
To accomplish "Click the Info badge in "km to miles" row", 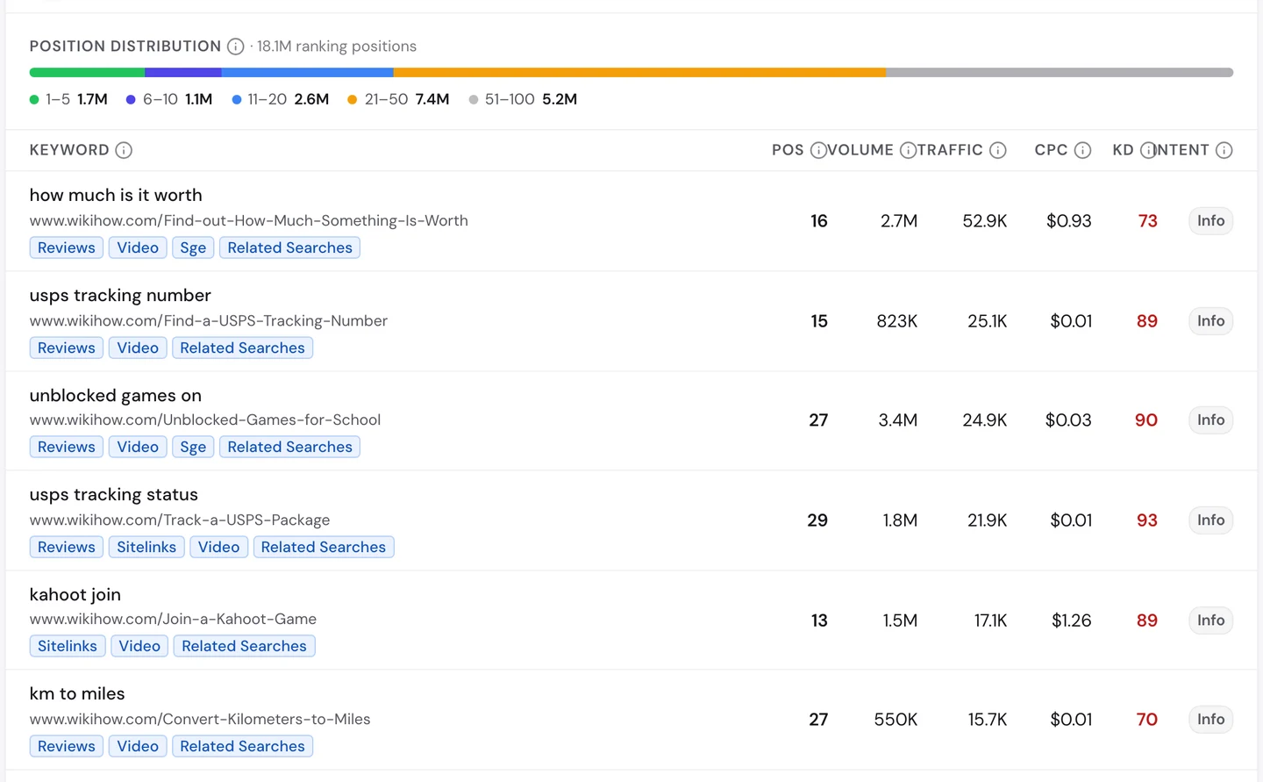I will pyautogui.click(x=1211, y=720).
